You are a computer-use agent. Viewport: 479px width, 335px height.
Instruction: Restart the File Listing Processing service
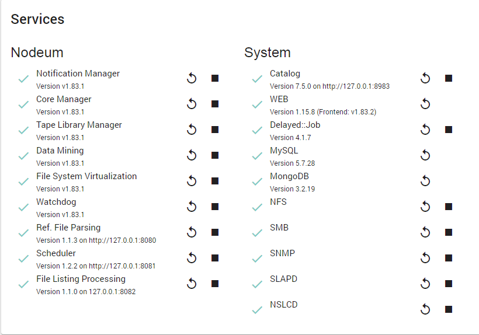[192, 284]
